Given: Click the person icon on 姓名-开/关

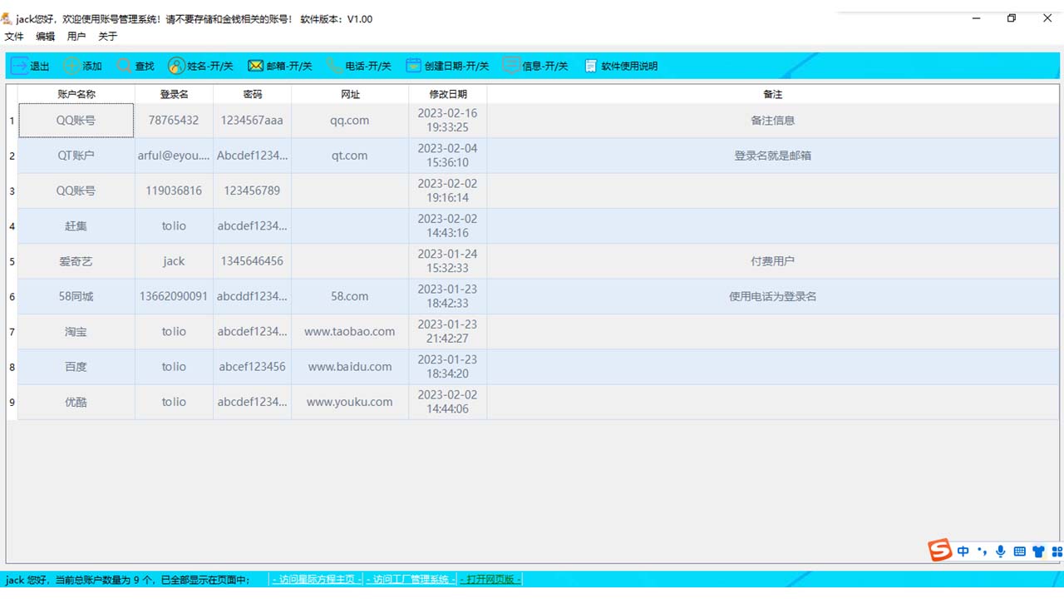Looking at the screenshot, I should (x=175, y=66).
